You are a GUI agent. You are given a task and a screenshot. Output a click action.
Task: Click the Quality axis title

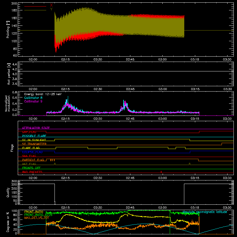8,192
